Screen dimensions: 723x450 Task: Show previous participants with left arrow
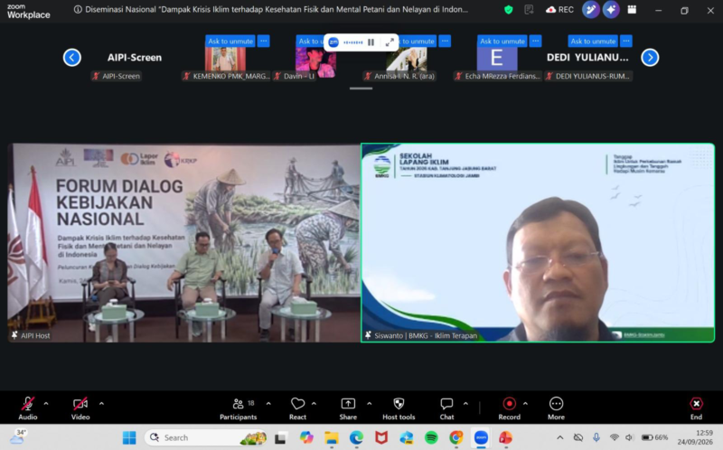pos(72,58)
